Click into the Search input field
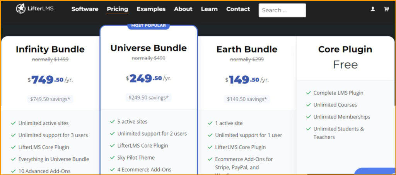 [x=282, y=10]
